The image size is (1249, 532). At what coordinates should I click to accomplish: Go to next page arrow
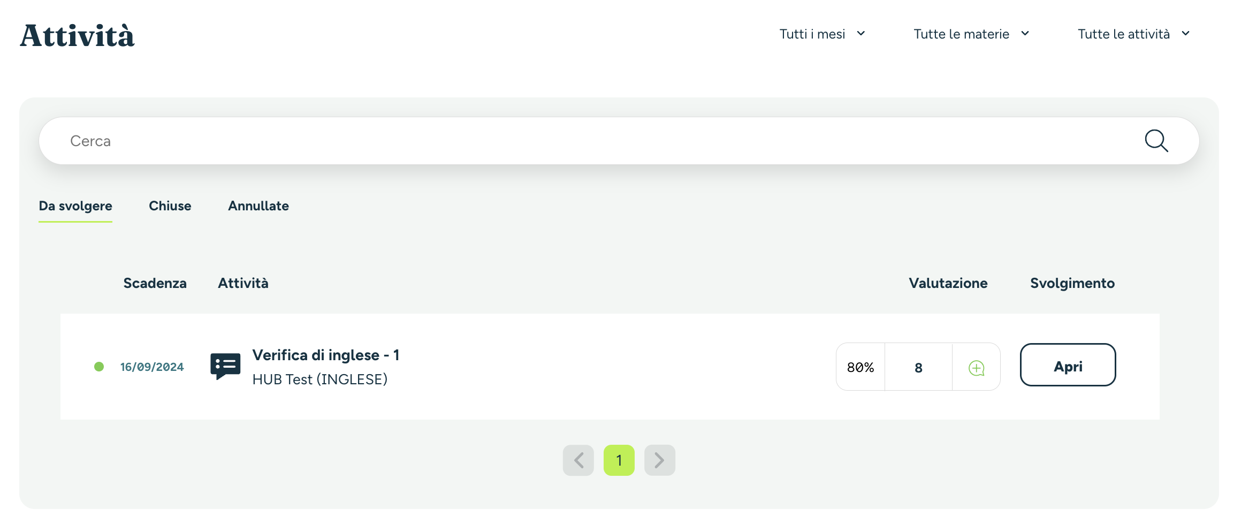[660, 460]
